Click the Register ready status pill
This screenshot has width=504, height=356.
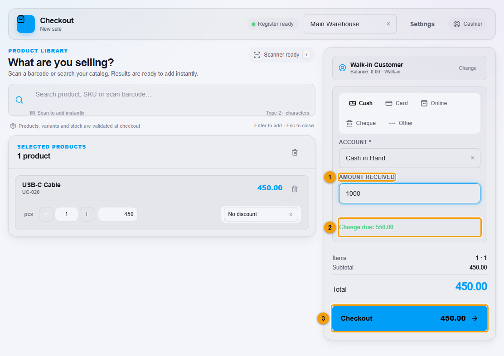pos(272,24)
